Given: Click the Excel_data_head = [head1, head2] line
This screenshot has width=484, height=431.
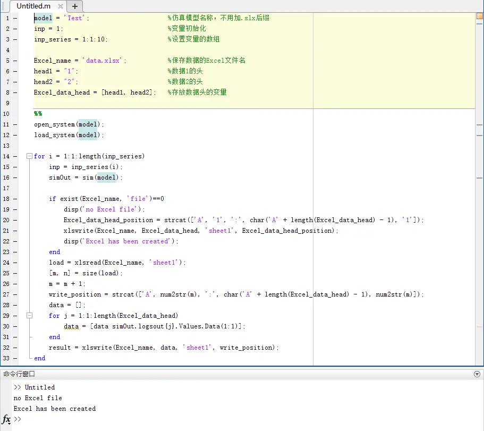Looking at the screenshot, I should [x=95, y=92].
